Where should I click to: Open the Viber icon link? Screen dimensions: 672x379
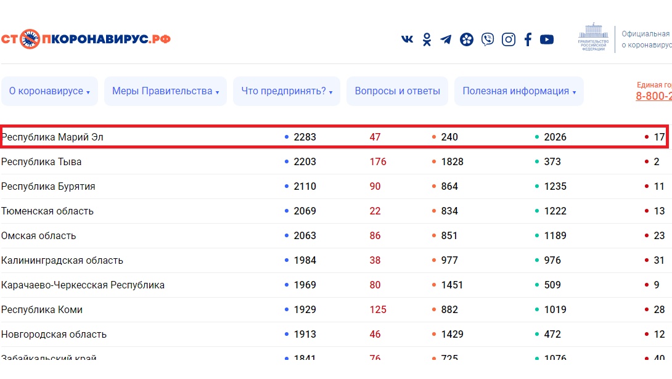pyautogui.click(x=488, y=39)
